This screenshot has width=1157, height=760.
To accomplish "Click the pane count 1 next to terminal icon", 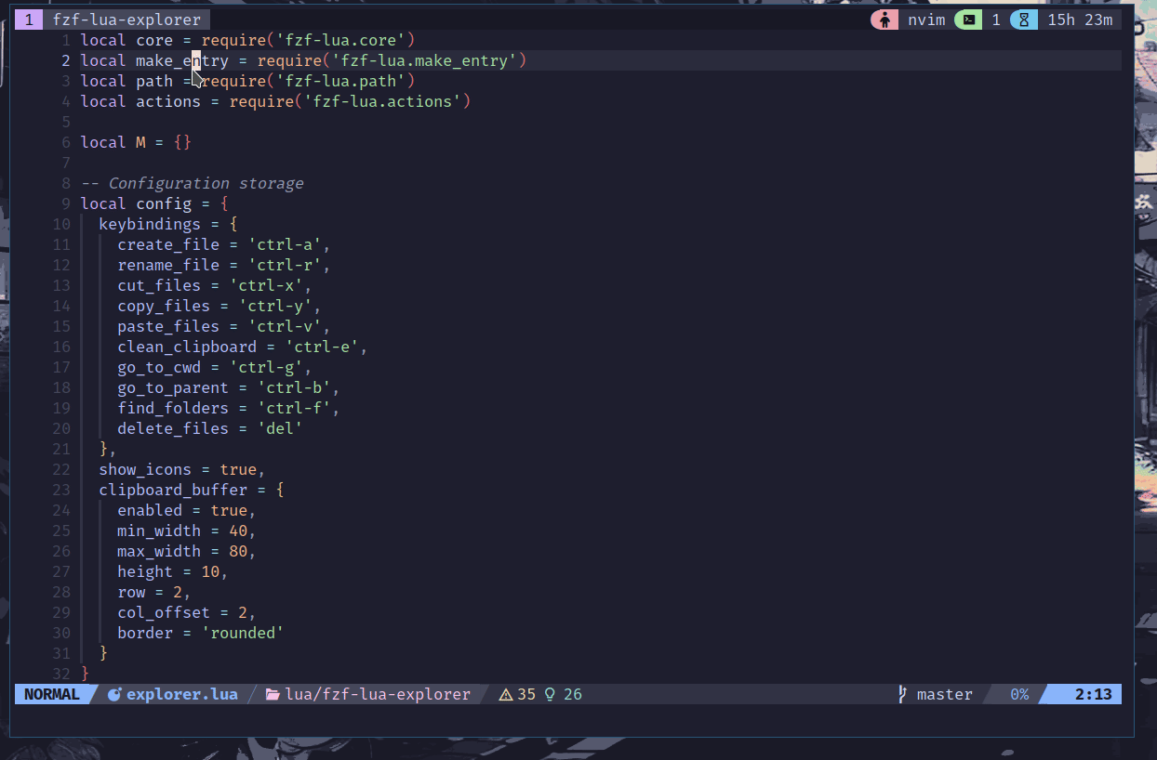I will click(x=996, y=20).
